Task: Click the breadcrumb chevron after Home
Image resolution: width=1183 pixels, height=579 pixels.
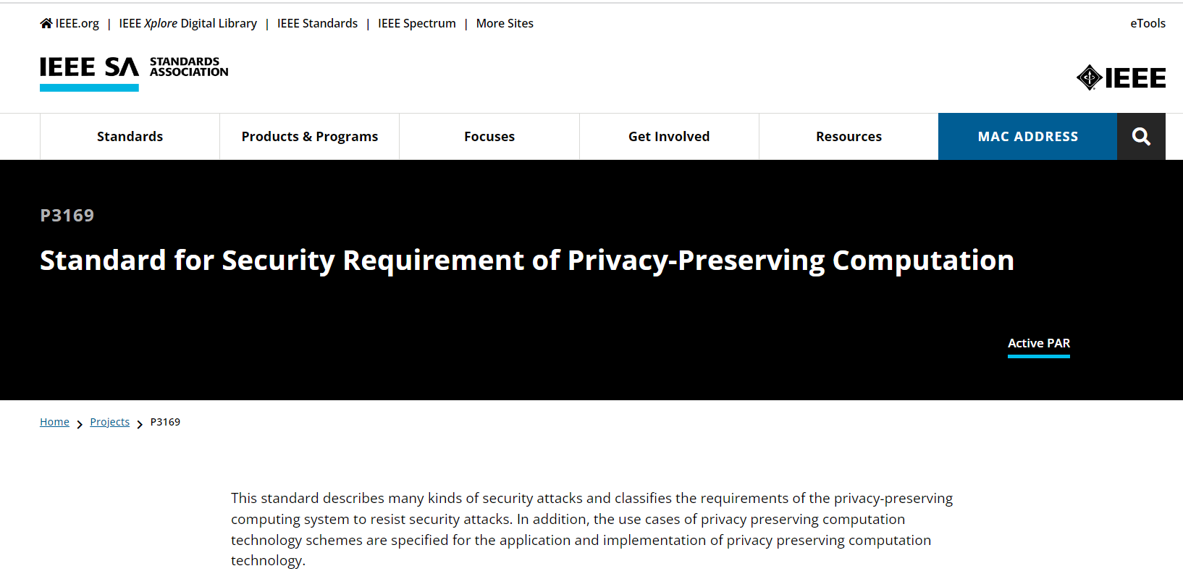Action: pos(80,424)
